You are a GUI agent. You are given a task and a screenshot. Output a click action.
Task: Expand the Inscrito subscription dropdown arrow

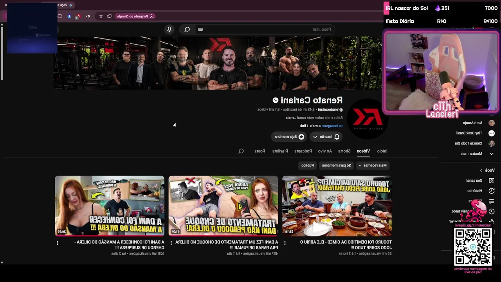click(315, 137)
